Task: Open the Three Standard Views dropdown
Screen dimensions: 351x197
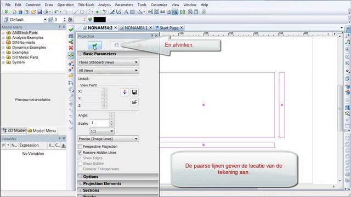Action: [x=109, y=62]
